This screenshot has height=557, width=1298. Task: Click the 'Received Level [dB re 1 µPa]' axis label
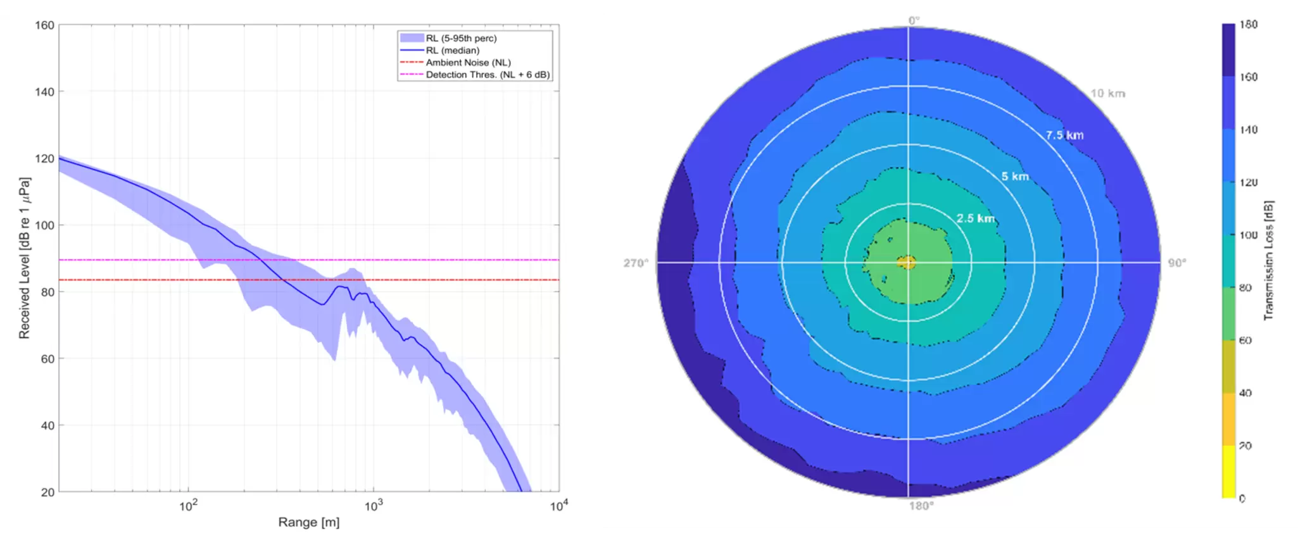tap(24, 258)
